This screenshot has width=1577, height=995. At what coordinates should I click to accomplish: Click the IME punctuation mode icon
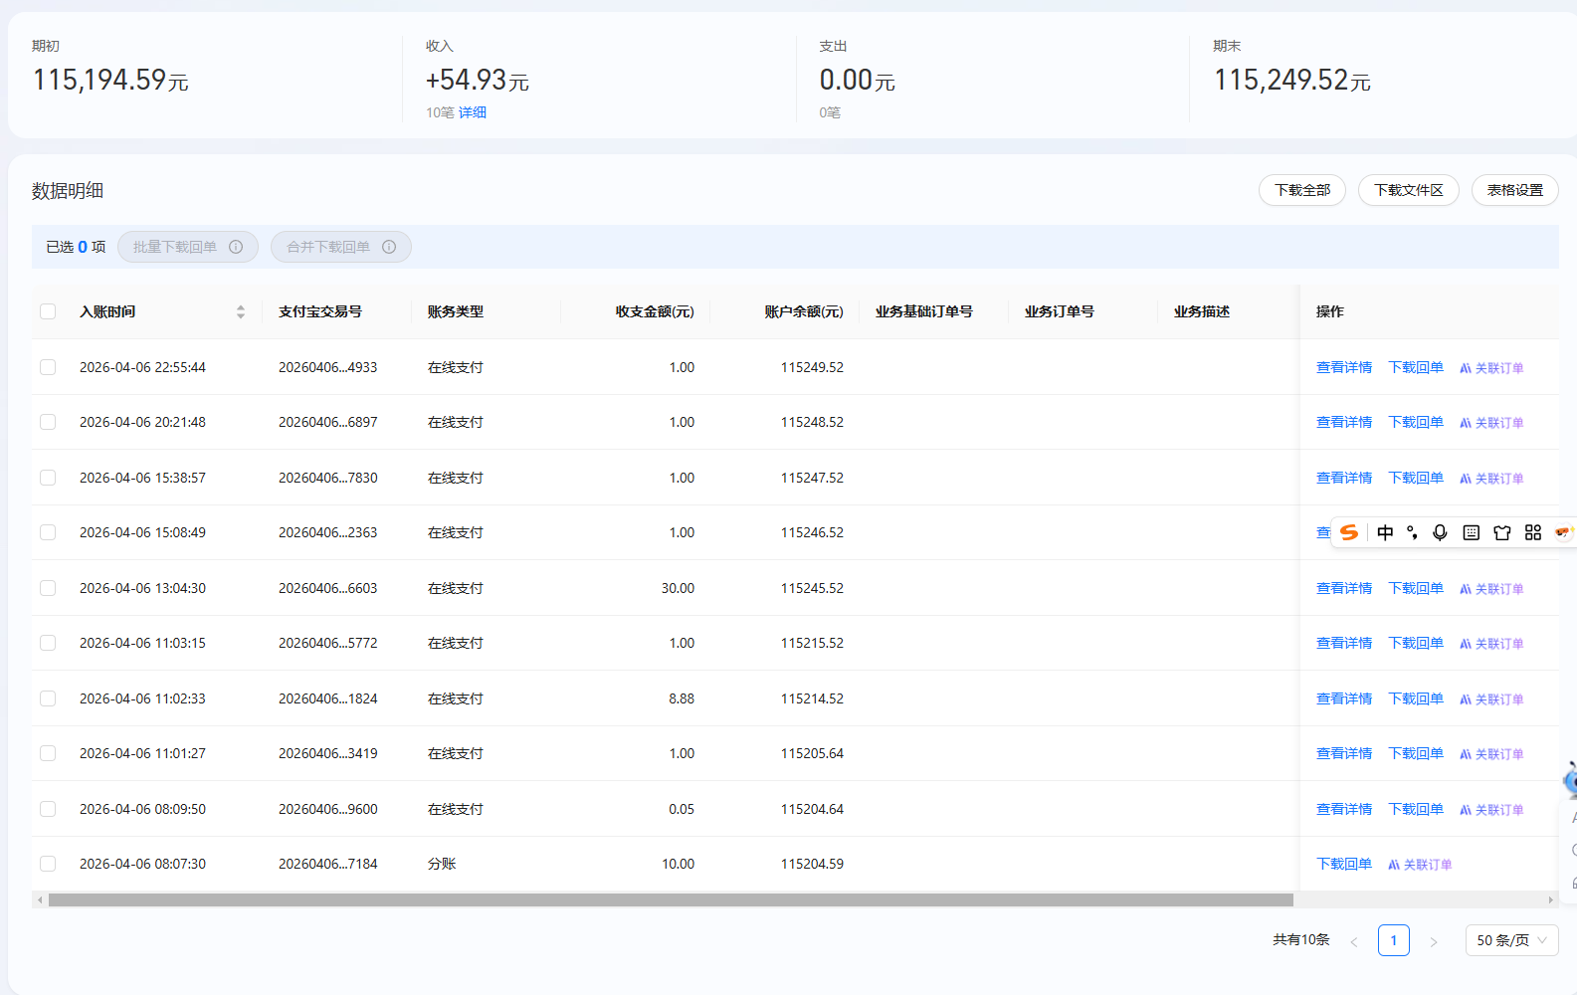pyautogui.click(x=1412, y=533)
